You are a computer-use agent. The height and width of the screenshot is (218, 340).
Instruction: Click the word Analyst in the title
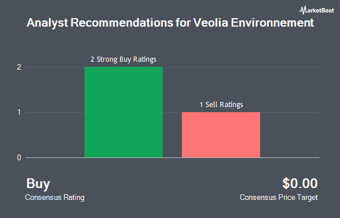(x=47, y=23)
